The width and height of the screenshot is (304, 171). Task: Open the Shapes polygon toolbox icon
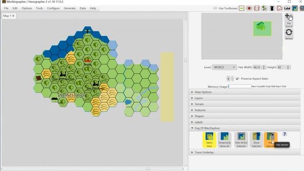(279, 9)
